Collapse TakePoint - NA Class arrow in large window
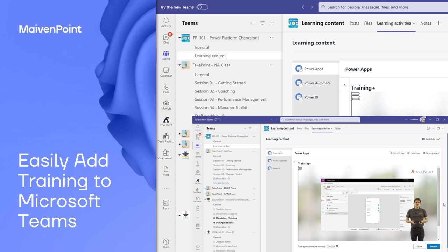 point(180,65)
